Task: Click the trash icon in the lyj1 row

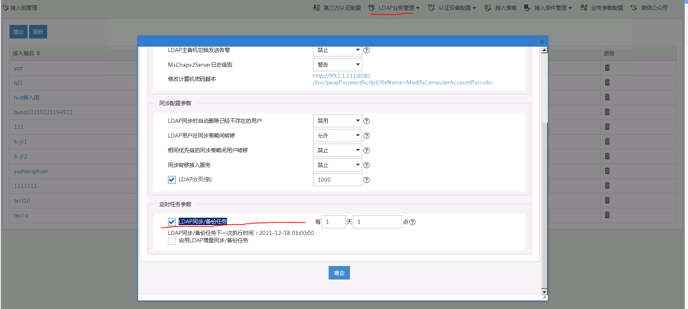Action: click(607, 83)
